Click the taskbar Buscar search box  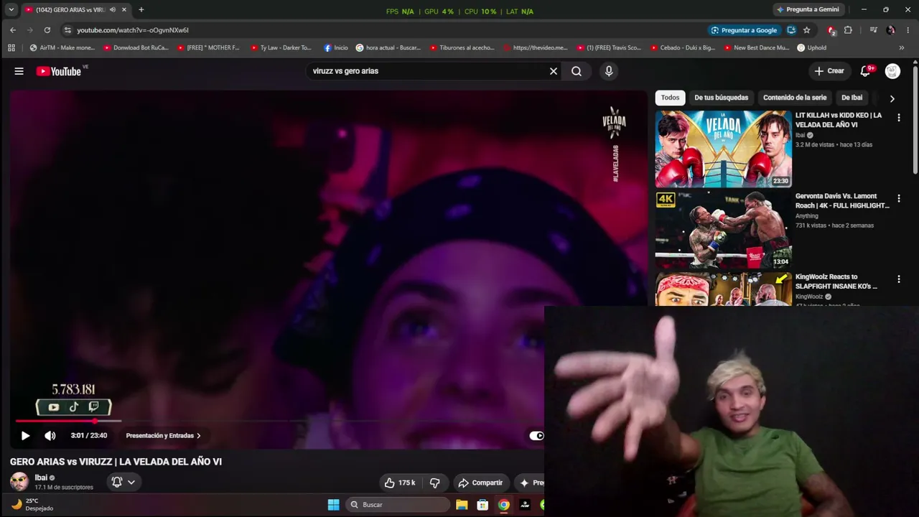pos(398,505)
